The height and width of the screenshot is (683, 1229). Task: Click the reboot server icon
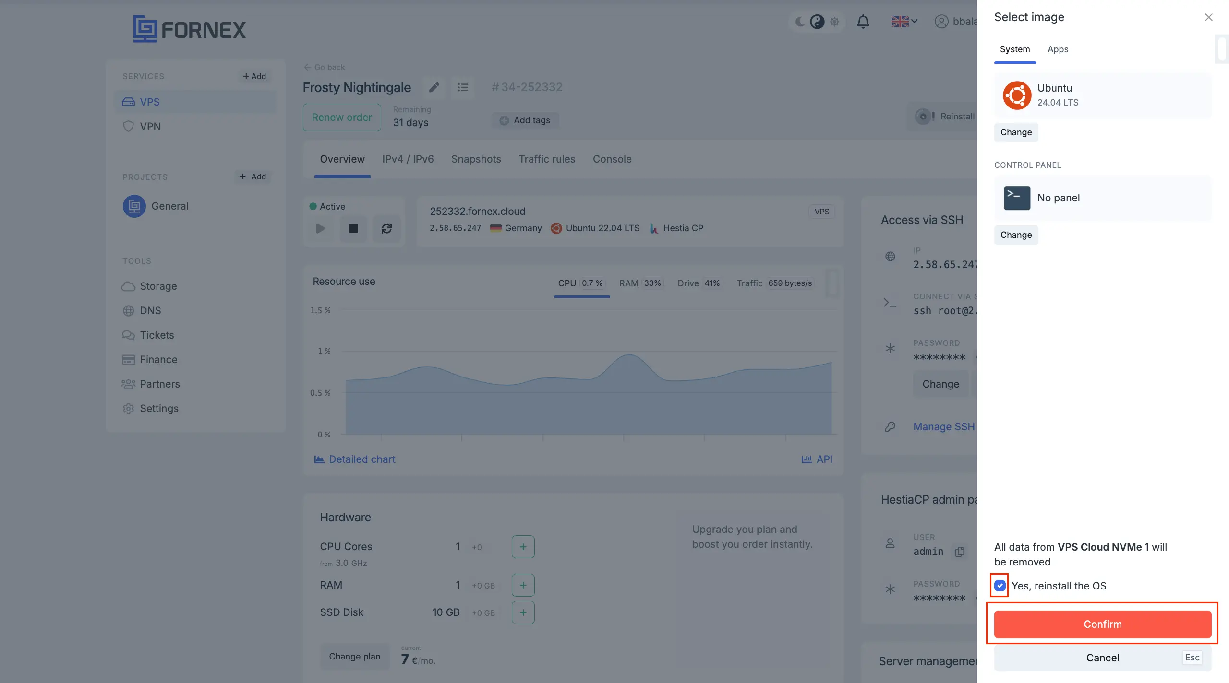click(386, 229)
